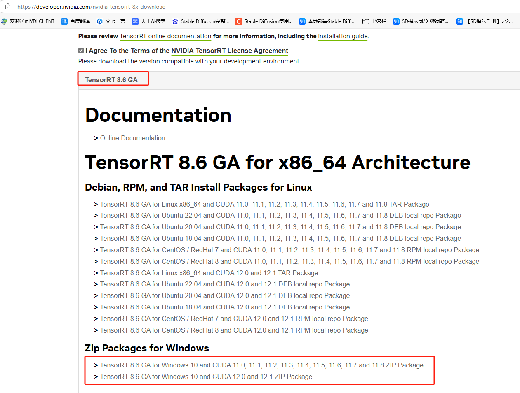This screenshot has width=520, height=393.
Task: Collapse the TensorRT 8.6 GA section
Action: 111,80
